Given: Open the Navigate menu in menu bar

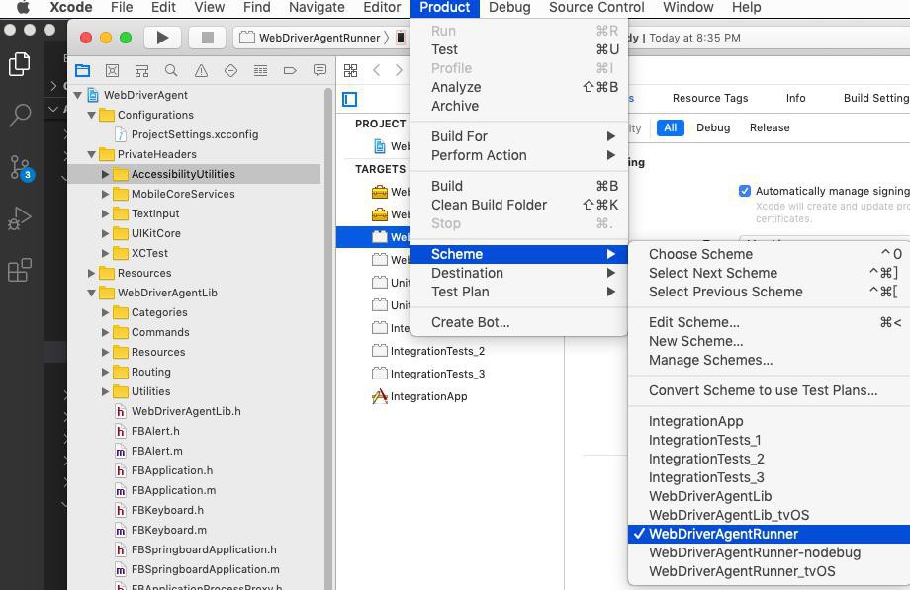Looking at the screenshot, I should coord(317,8).
